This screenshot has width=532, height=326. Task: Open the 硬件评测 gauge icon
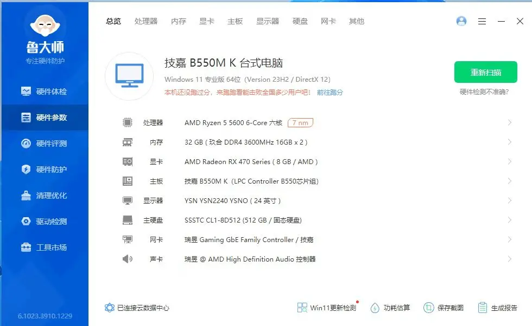[x=26, y=144]
